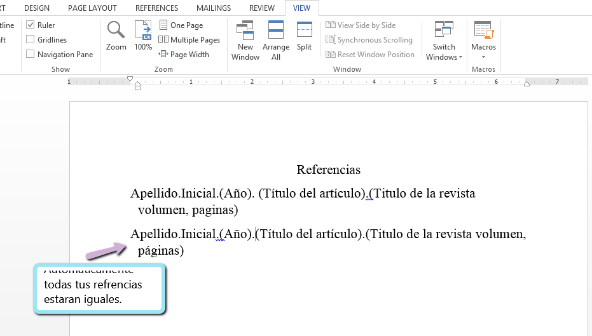Click the right indent marker on ruler

(527, 84)
